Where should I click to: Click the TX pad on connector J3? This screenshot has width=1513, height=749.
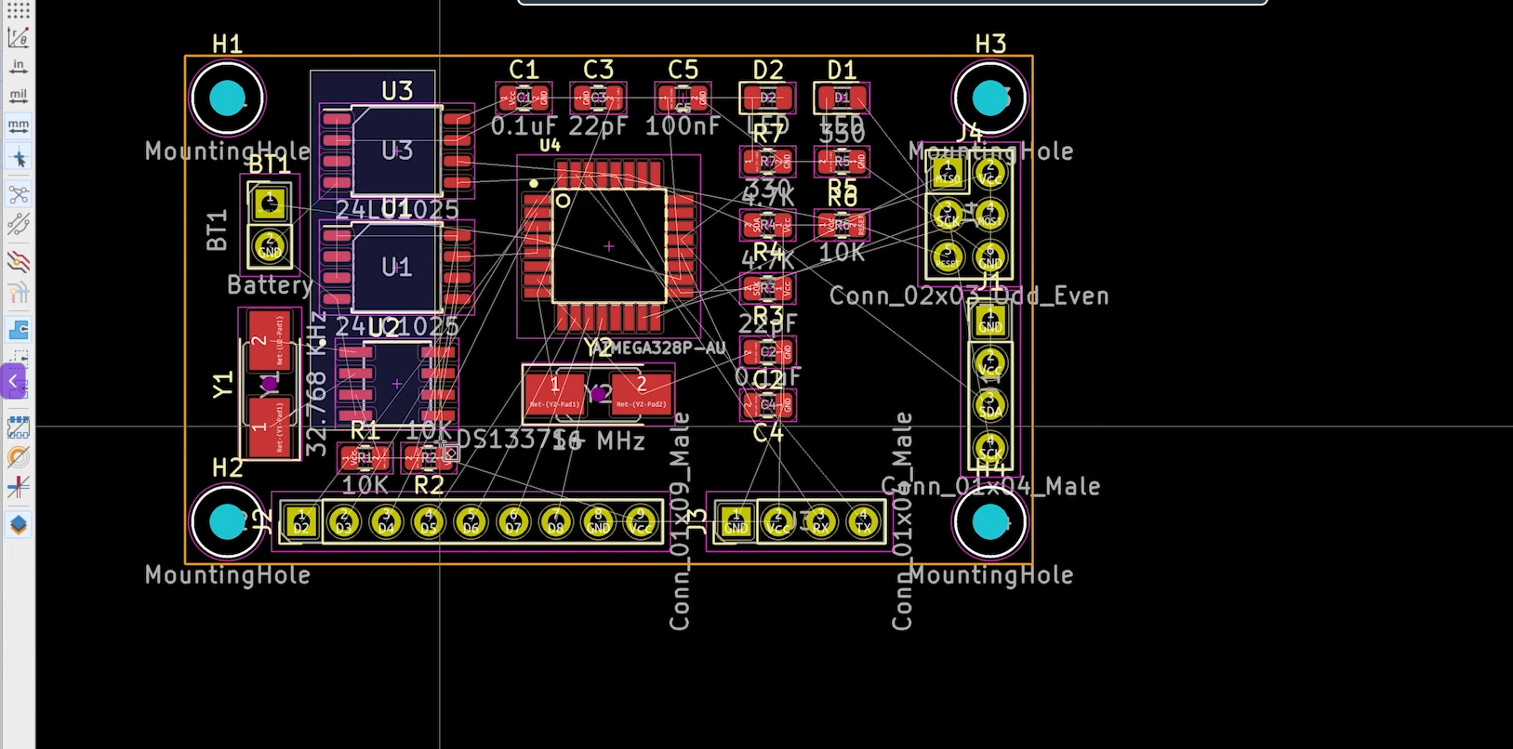point(863,522)
